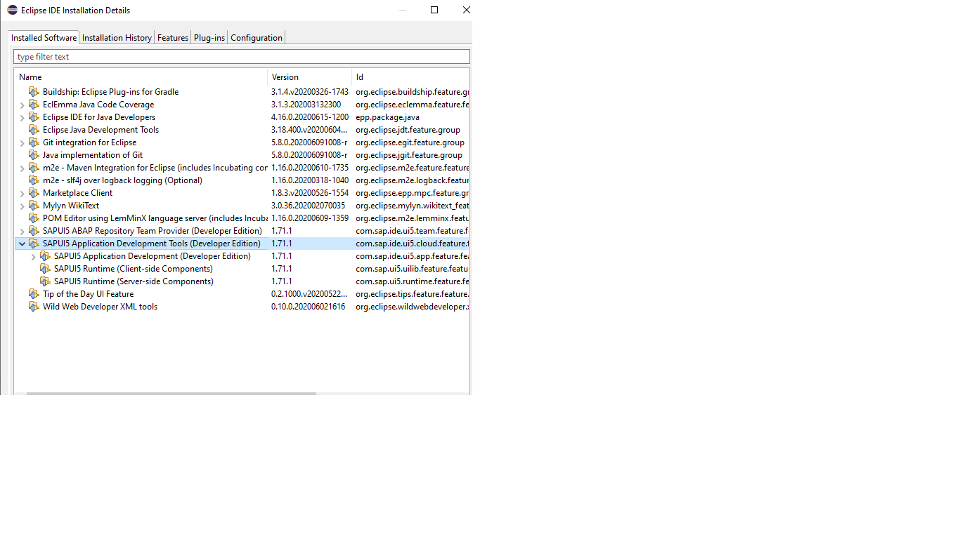
Task: Click the Wild Web Developer XML tools icon
Action: point(34,307)
